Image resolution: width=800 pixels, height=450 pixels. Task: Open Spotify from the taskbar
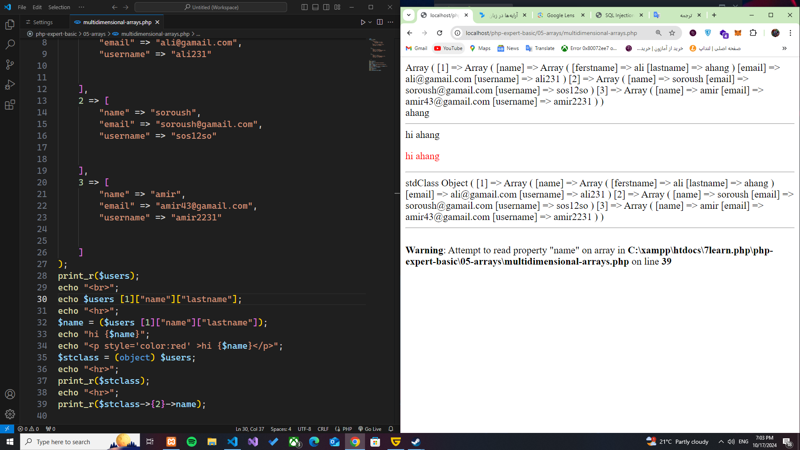[192, 442]
